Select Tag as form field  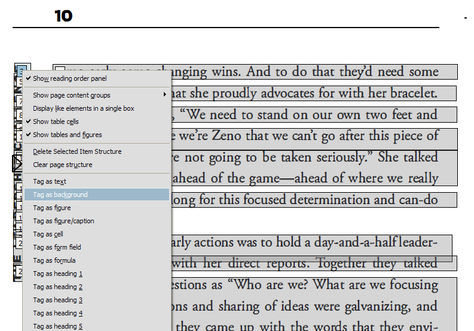click(x=97, y=247)
